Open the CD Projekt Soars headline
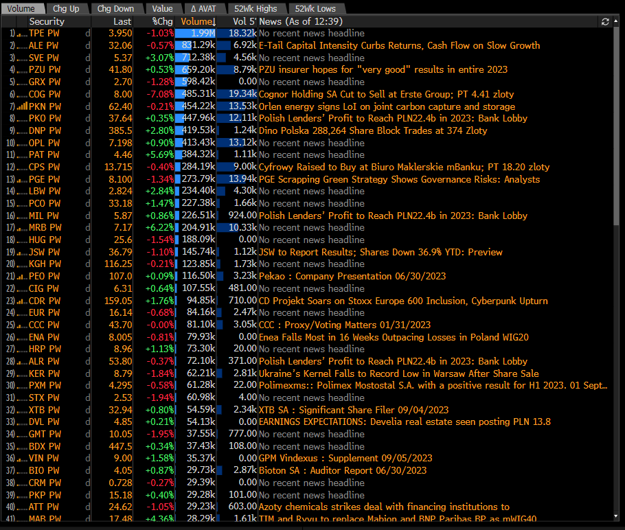Screen dimensions: 625x530 403,301
